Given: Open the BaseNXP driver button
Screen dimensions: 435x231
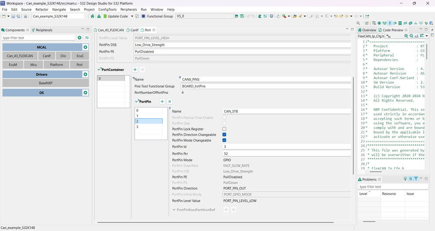Looking at the screenshot, I should (46, 83).
